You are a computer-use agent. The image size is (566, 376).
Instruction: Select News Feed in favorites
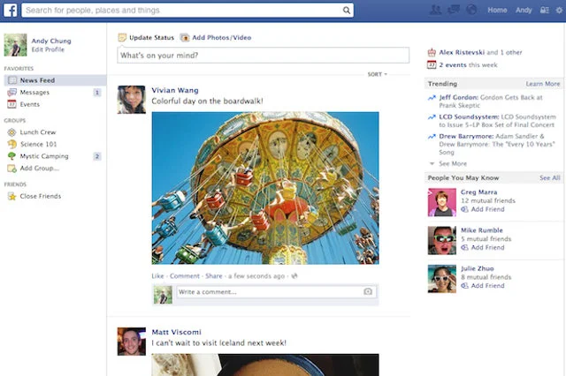point(55,80)
